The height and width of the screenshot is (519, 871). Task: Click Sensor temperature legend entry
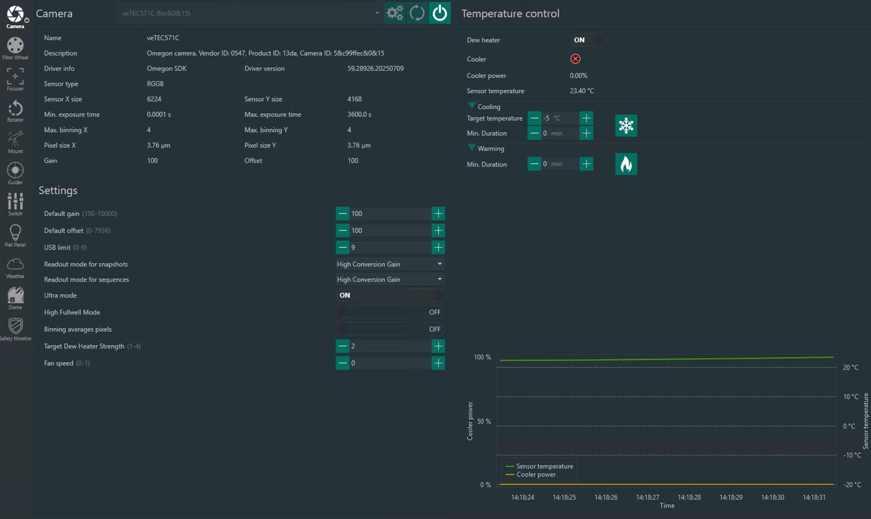539,466
